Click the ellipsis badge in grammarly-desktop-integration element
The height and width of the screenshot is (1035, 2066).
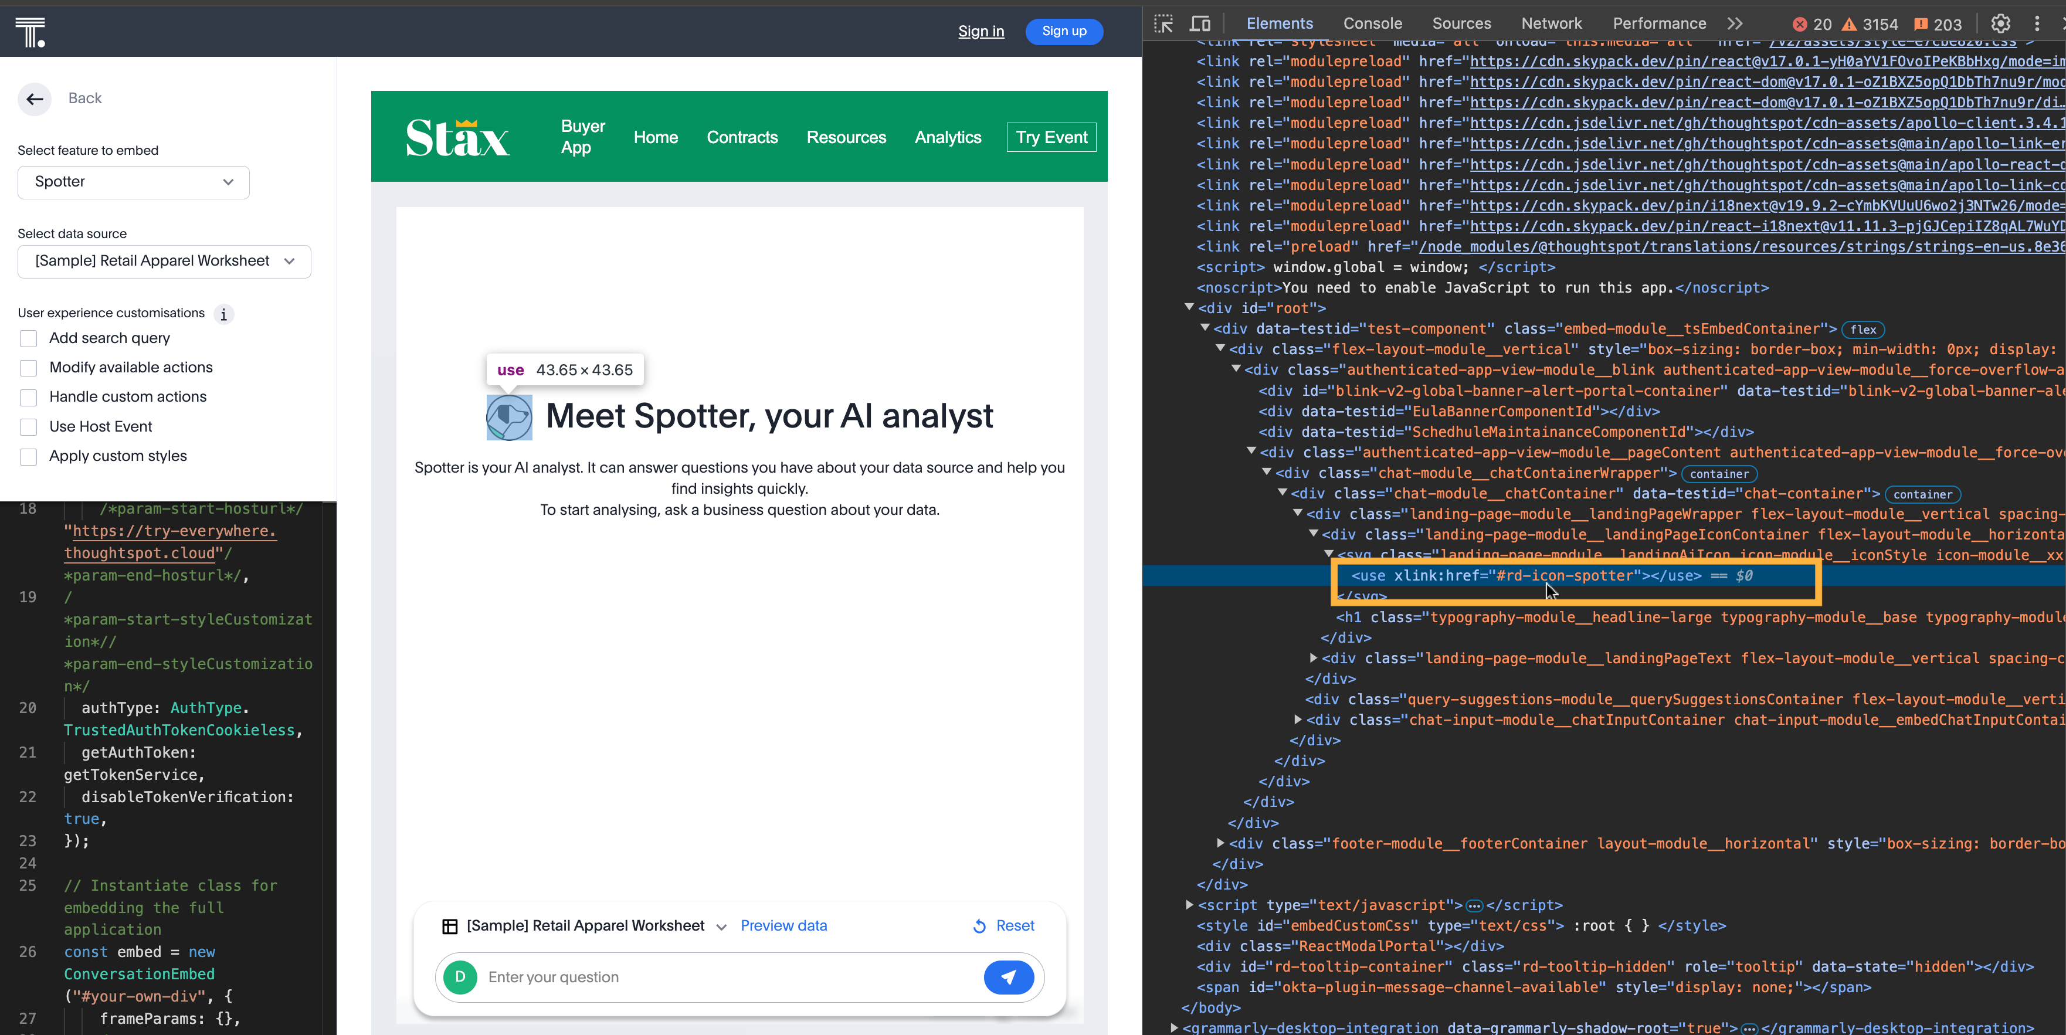(1749, 1029)
